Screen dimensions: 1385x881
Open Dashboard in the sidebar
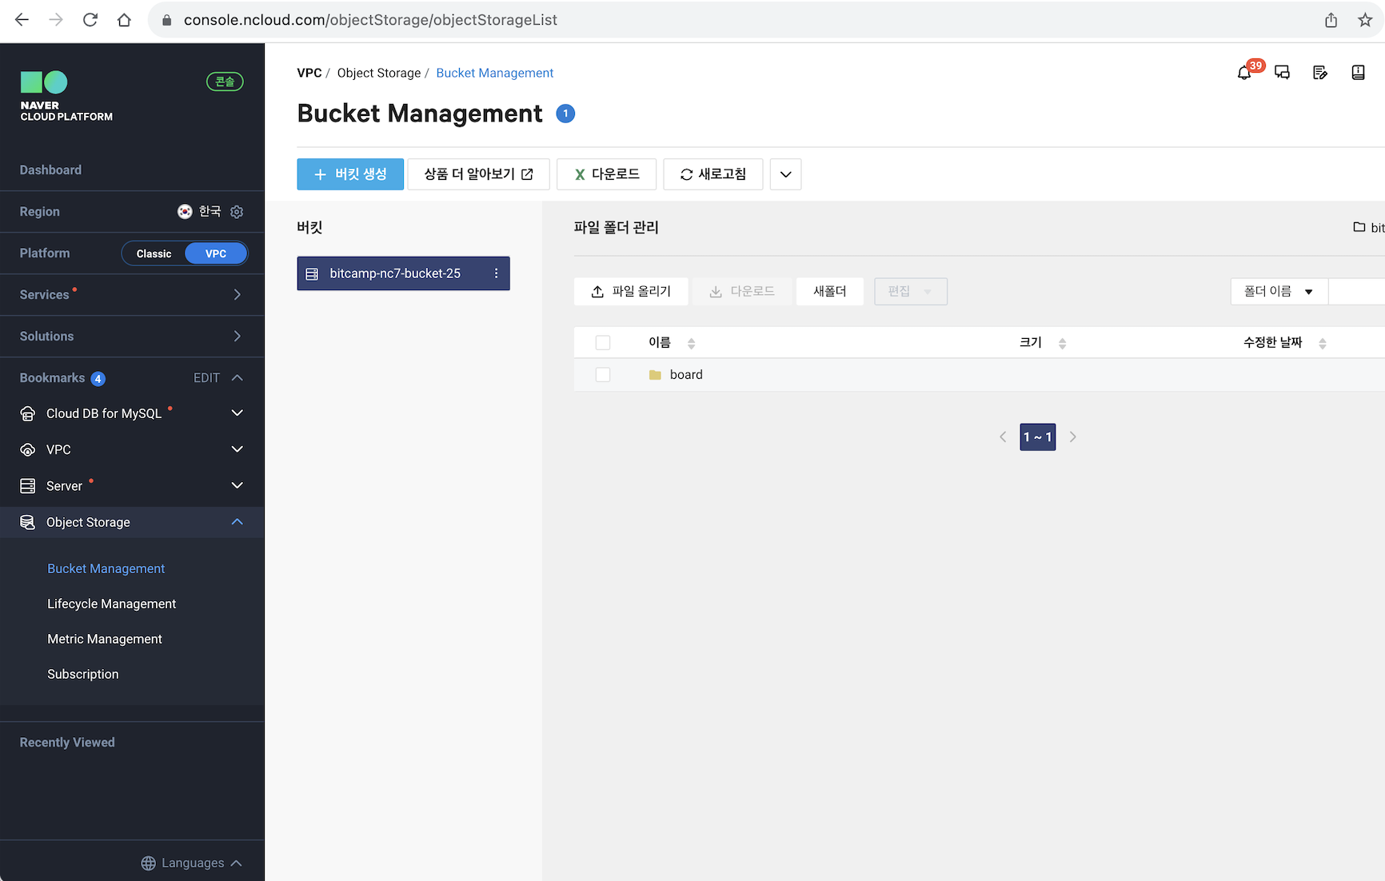50,170
